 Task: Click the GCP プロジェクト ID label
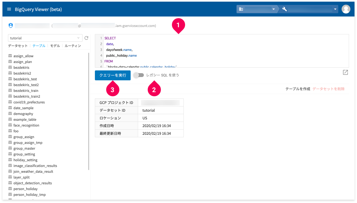116,103
